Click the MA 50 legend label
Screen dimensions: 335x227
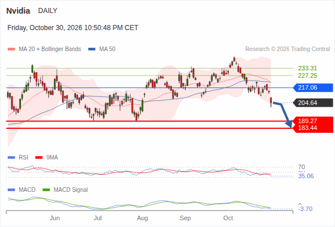pyautogui.click(x=107, y=49)
